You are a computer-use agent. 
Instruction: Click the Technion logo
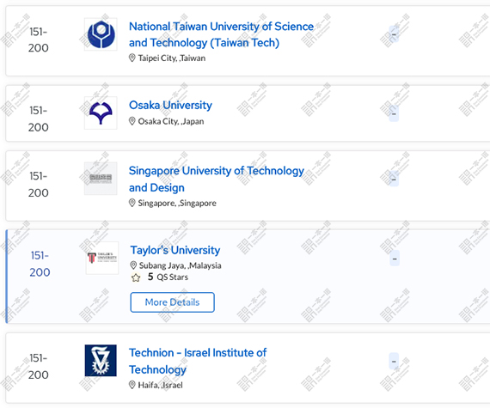point(101,361)
